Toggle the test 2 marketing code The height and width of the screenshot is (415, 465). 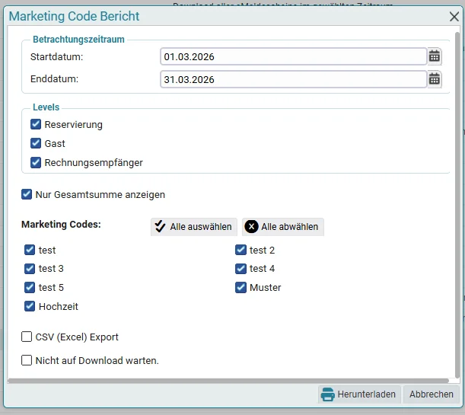tap(240, 250)
